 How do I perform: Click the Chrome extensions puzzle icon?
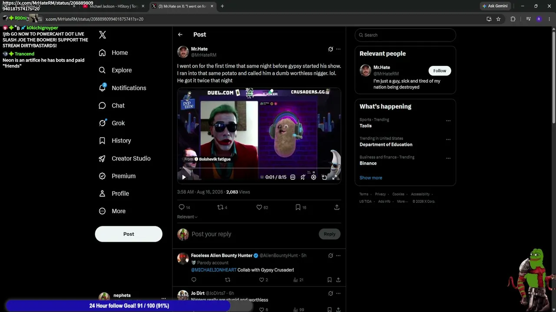click(513, 19)
